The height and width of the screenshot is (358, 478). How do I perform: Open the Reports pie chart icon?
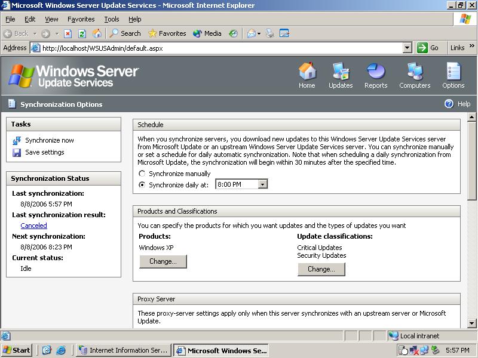(x=376, y=71)
